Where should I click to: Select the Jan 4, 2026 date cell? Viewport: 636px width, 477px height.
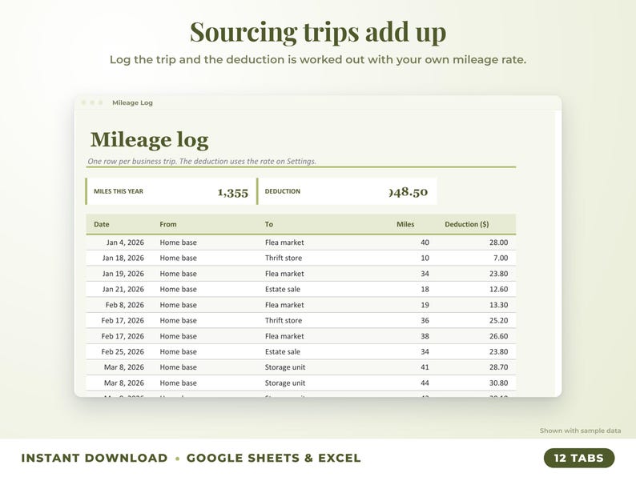coord(125,243)
